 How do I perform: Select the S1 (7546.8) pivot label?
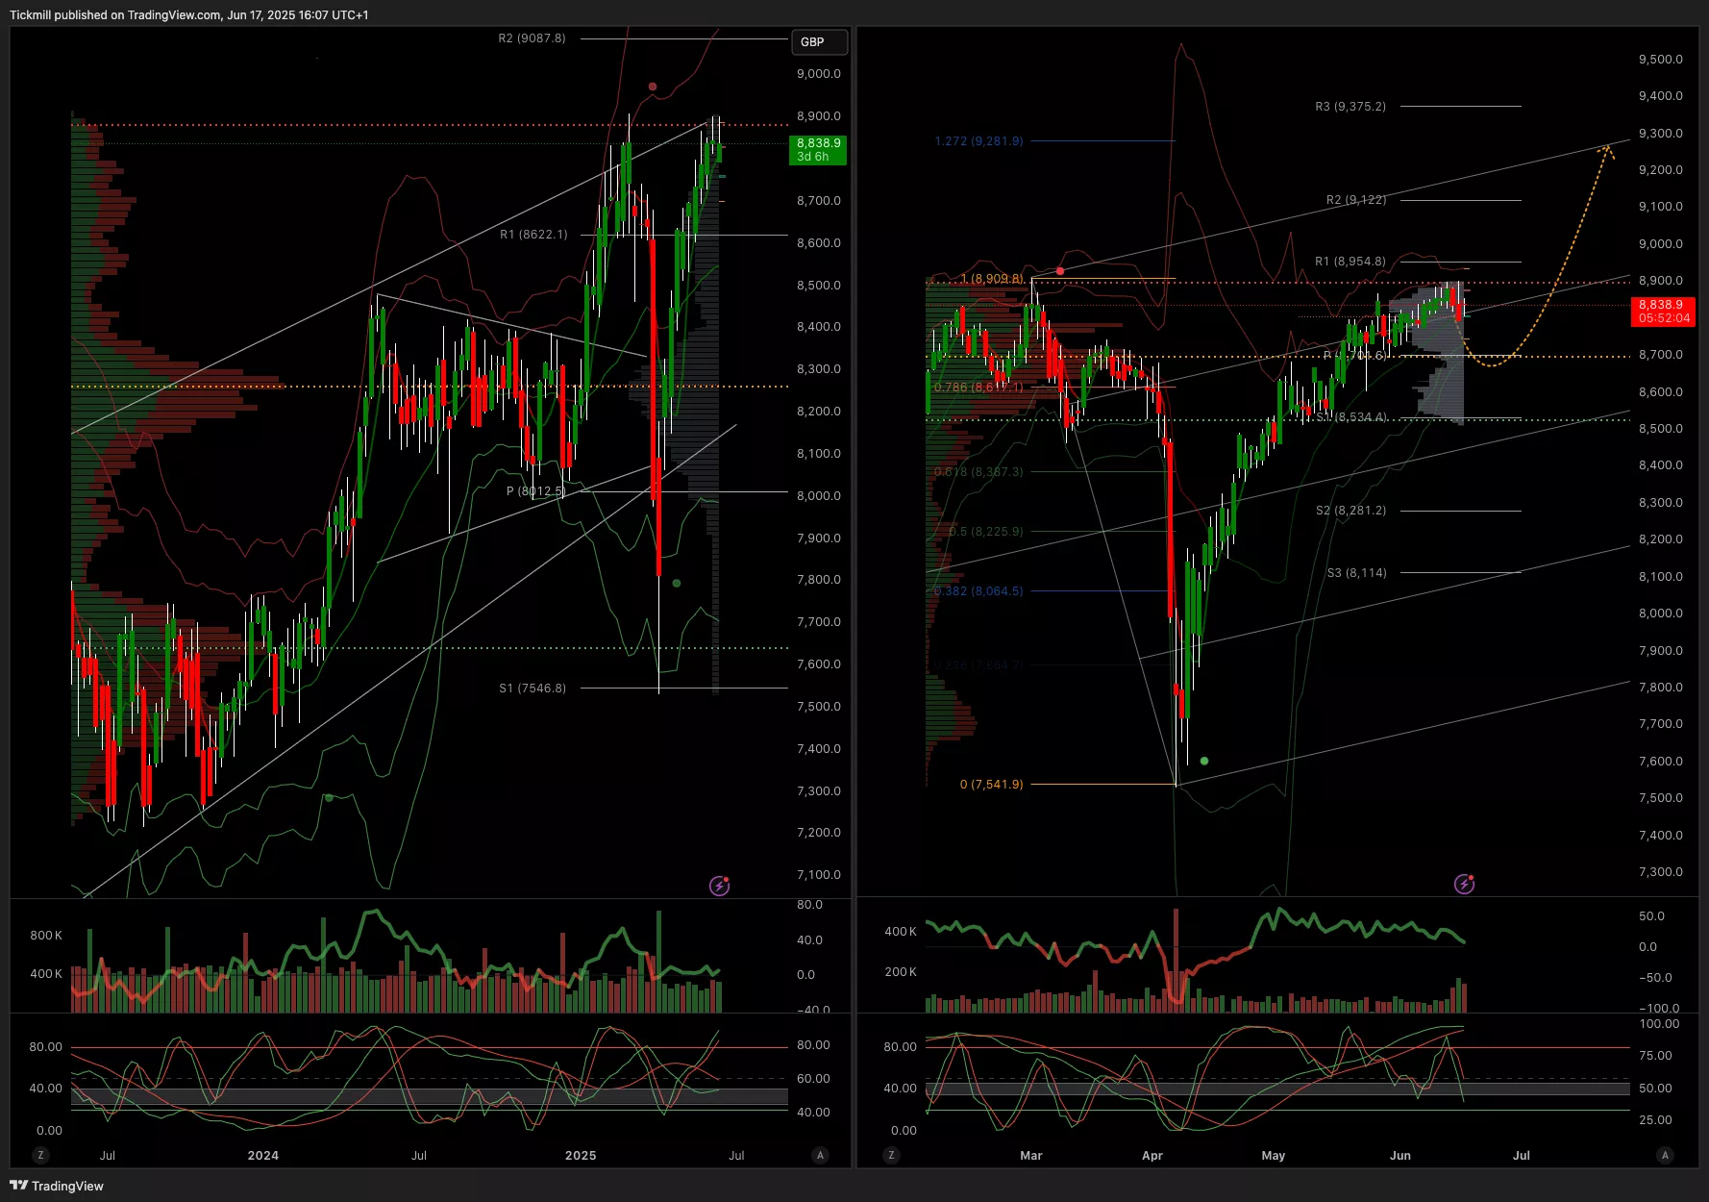pos(533,688)
